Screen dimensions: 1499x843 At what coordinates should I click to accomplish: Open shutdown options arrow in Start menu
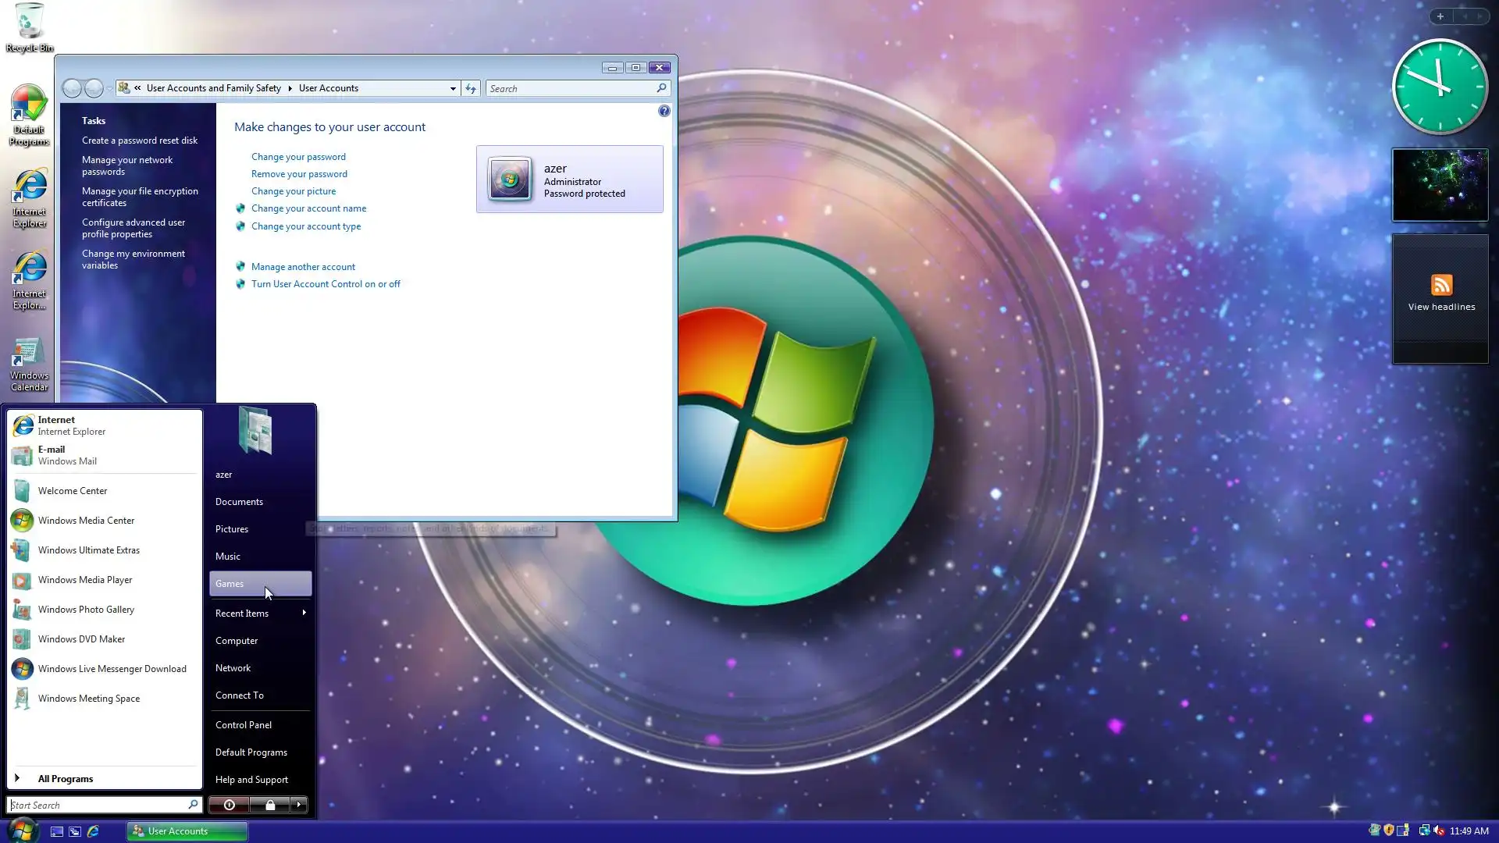299,805
